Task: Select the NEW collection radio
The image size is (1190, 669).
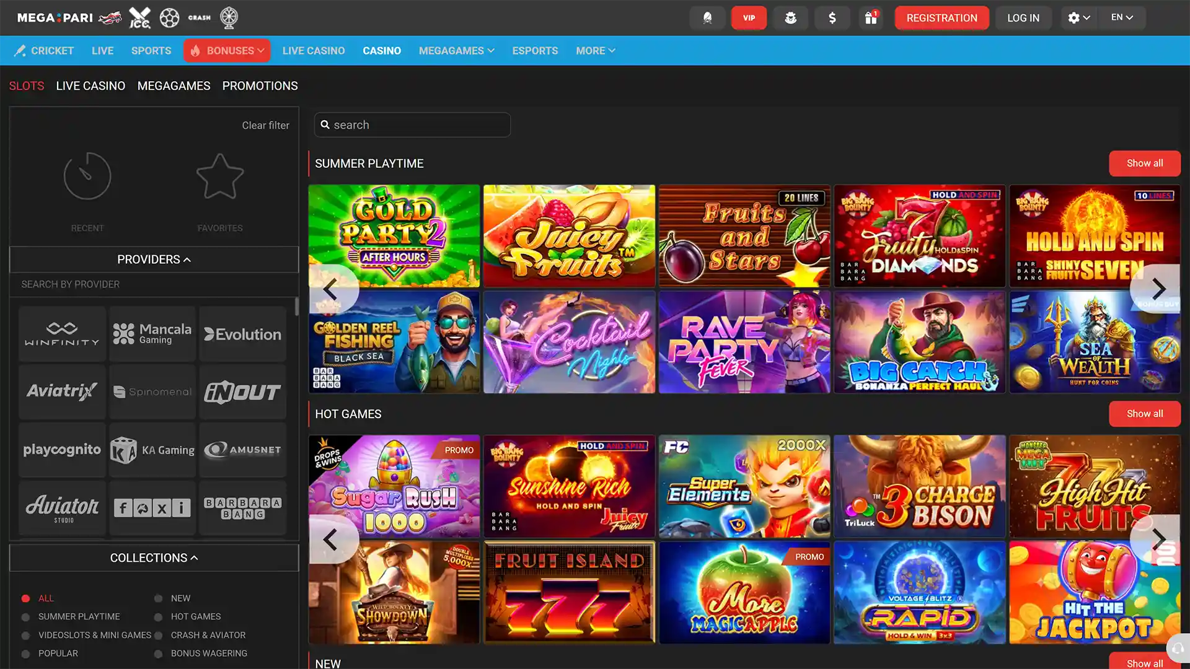Action: pos(159,598)
